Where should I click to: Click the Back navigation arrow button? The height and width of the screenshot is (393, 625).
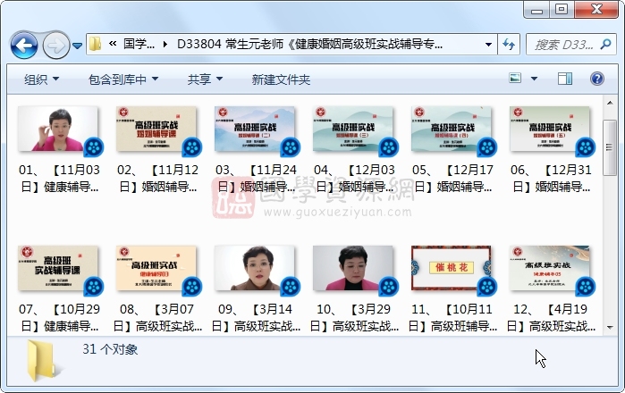pos(24,45)
